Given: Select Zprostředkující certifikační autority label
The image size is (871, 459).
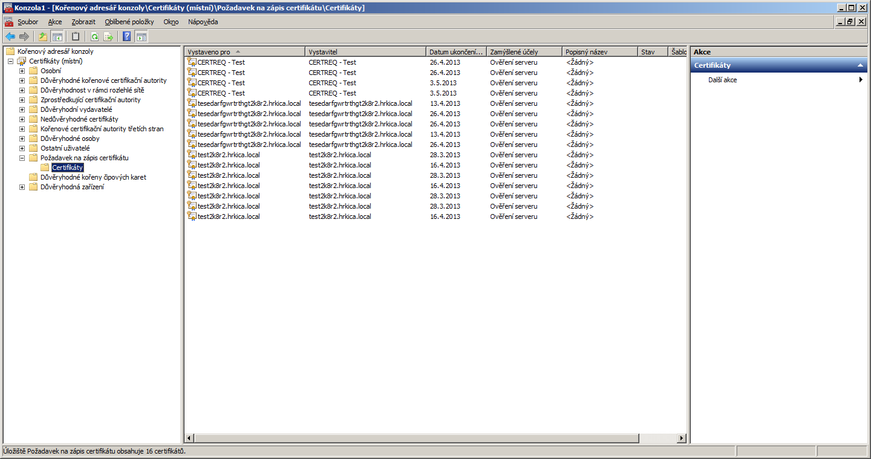Looking at the screenshot, I should click(91, 100).
